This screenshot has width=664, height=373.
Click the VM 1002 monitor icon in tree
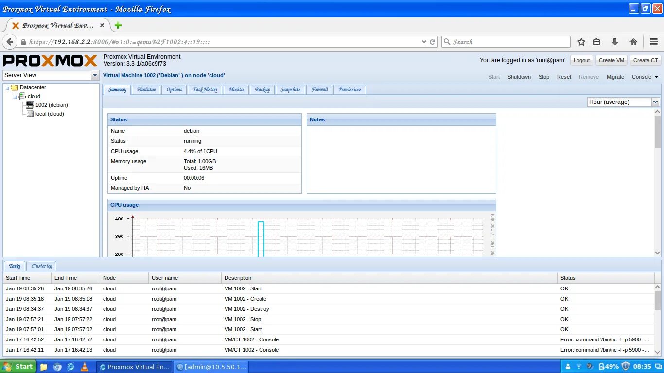point(30,105)
